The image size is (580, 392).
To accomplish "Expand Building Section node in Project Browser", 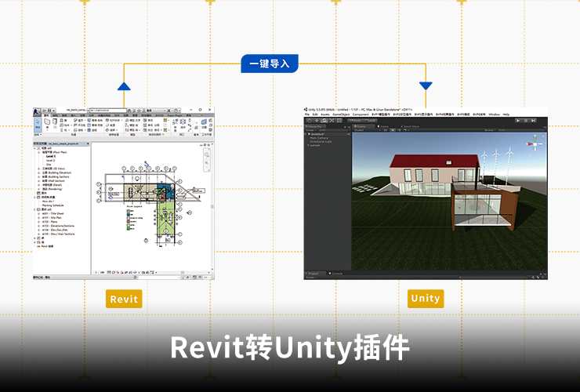I will click(x=39, y=176).
